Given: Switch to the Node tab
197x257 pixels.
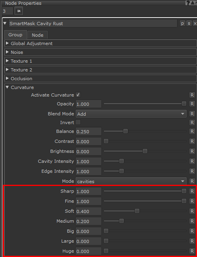Looking at the screenshot, I should [x=37, y=35].
